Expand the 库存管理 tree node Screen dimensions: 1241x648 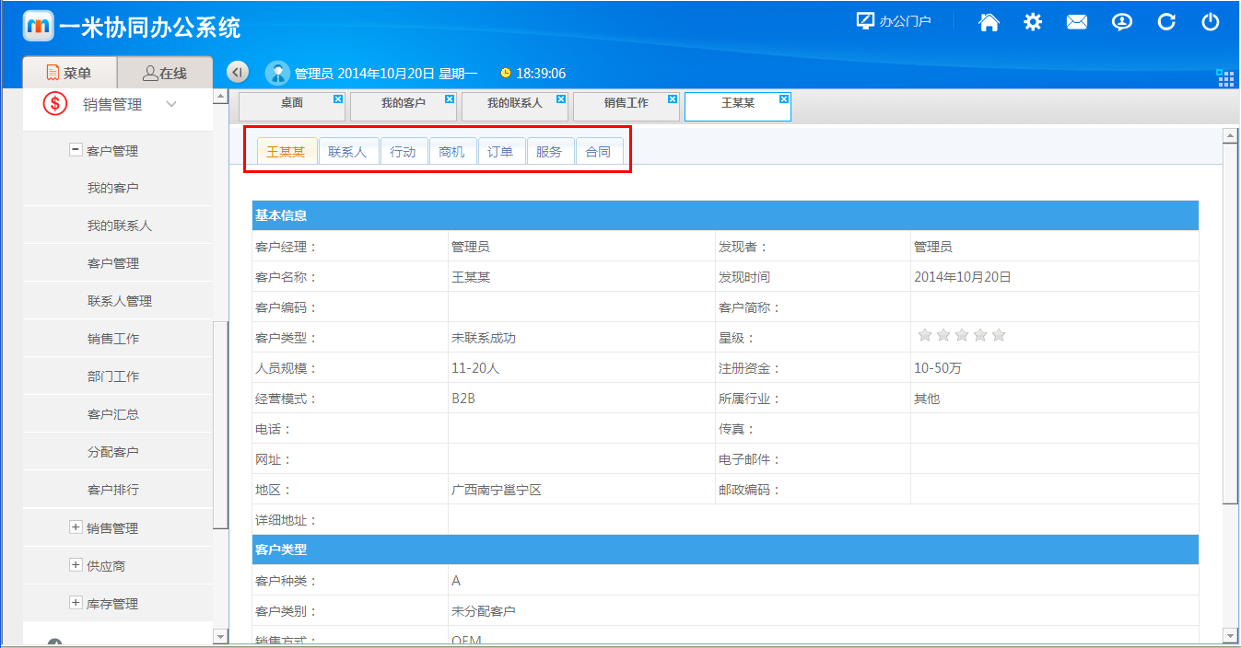[x=76, y=603]
